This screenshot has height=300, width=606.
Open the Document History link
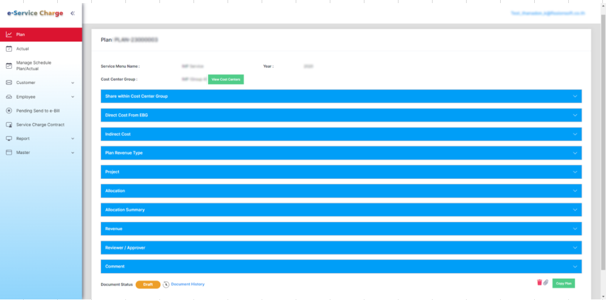click(187, 284)
